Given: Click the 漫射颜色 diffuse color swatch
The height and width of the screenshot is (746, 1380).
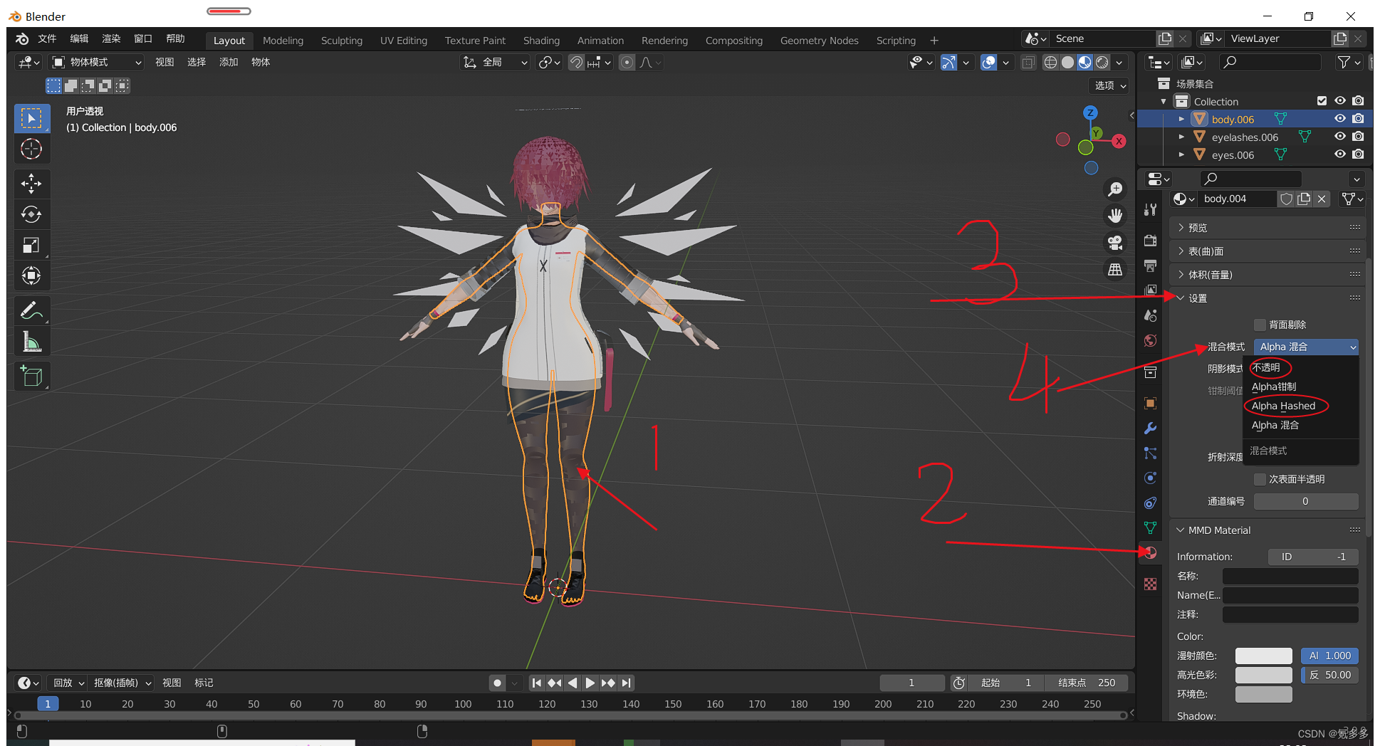Looking at the screenshot, I should tap(1263, 656).
